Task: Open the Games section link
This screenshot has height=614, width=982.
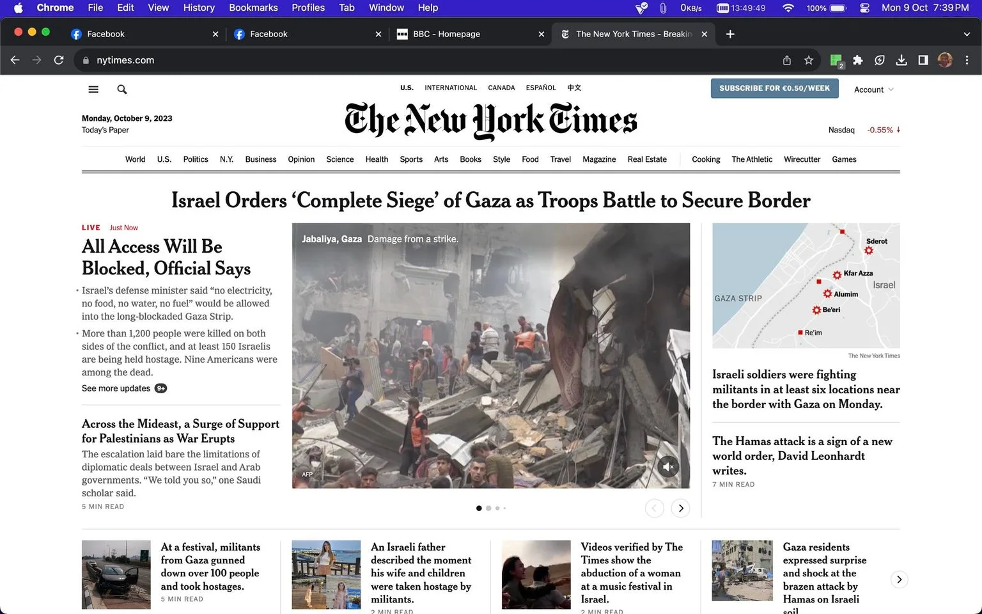Action: click(x=844, y=159)
